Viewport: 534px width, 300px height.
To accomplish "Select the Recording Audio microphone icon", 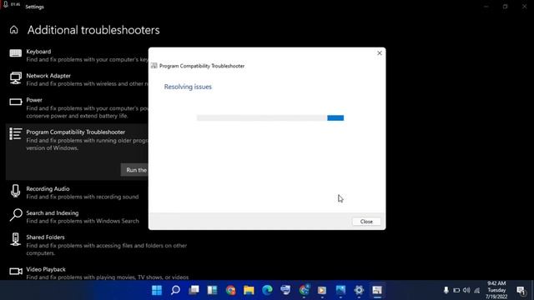I will (x=15, y=191).
